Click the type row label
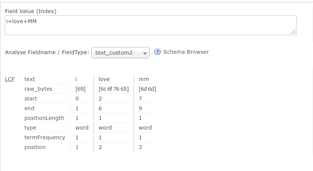 point(30,128)
